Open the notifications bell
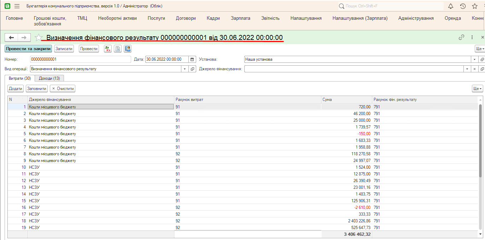The height and width of the screenshot is (240, 485). point(451,6)
